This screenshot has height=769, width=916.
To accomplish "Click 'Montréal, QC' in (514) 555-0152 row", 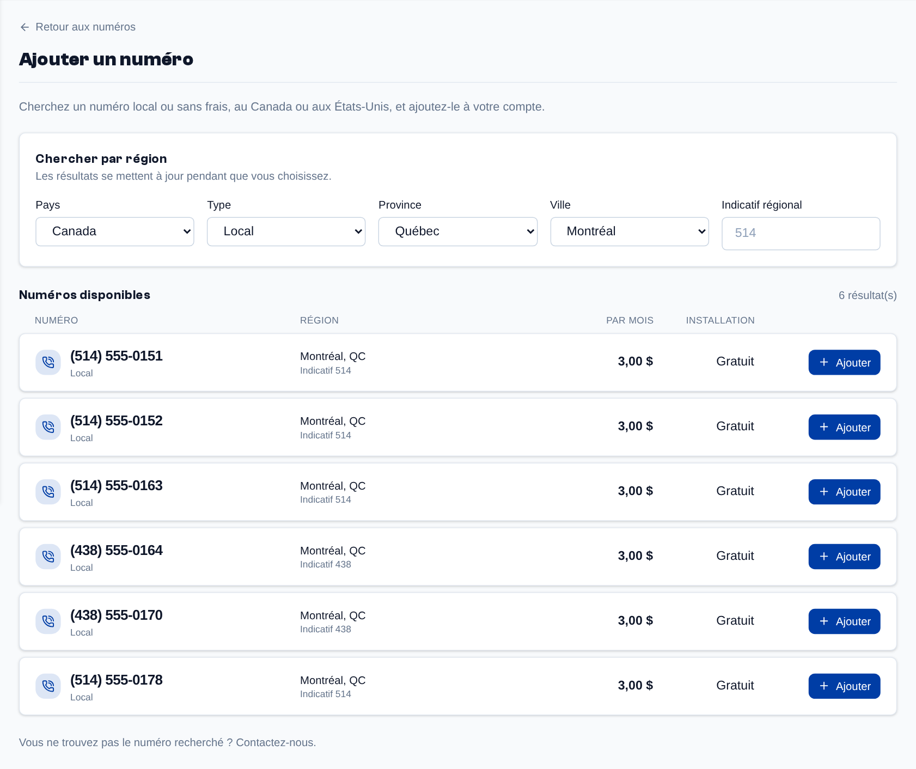I will pos(333,421).
